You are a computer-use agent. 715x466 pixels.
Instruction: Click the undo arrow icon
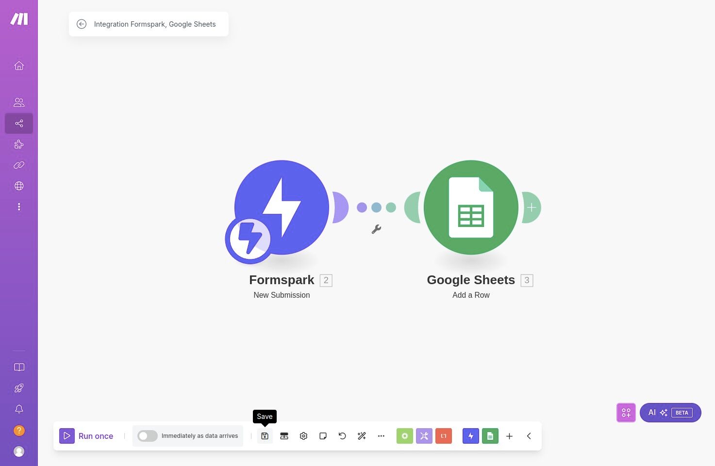click(x=342, y=436)
